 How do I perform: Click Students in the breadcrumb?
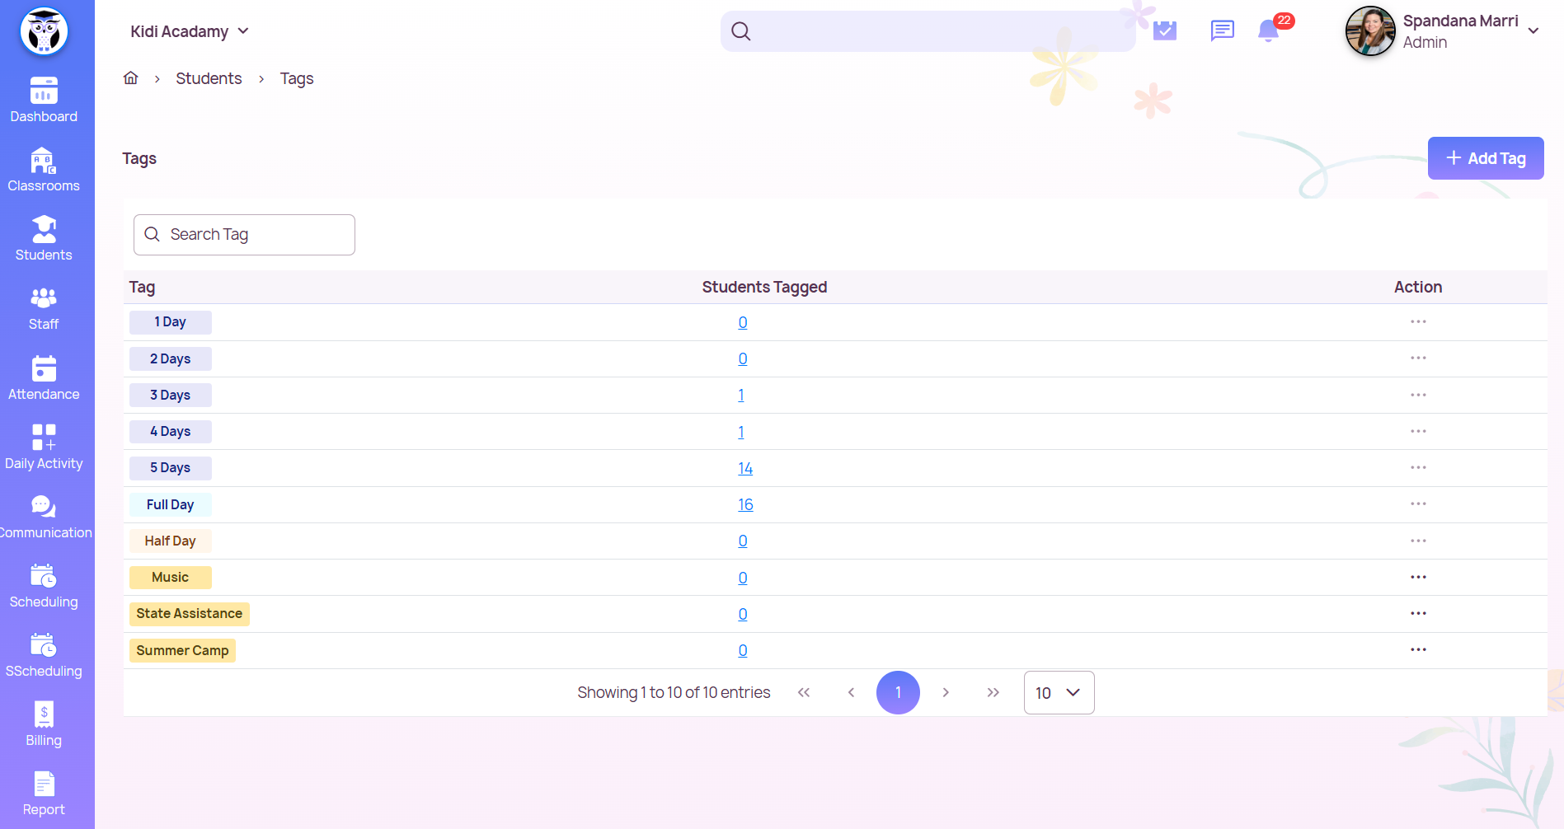tap(209, 78)
